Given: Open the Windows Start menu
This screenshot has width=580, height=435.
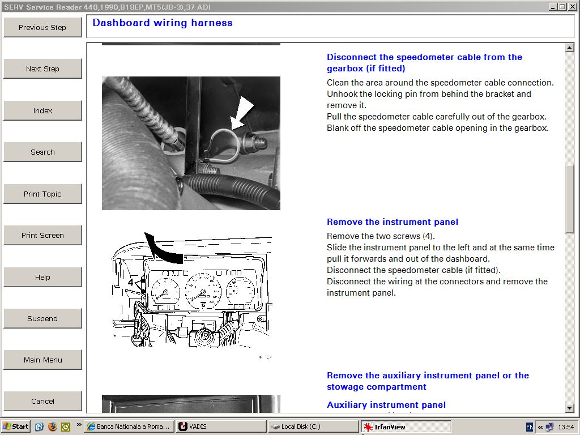Looking at the screenshot, I should pyautogui.click(x=15, y=427).
